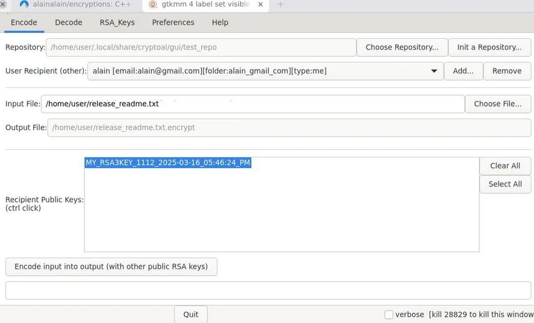Click the Choose File... button

[x=498, y=104]
